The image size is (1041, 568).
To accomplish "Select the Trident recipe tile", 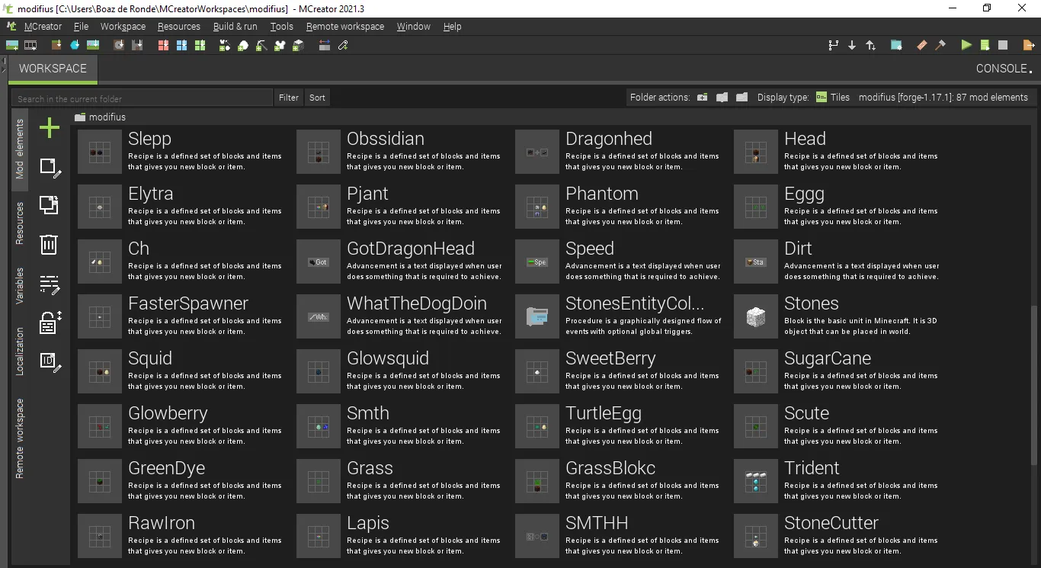I will pos(838,481).
